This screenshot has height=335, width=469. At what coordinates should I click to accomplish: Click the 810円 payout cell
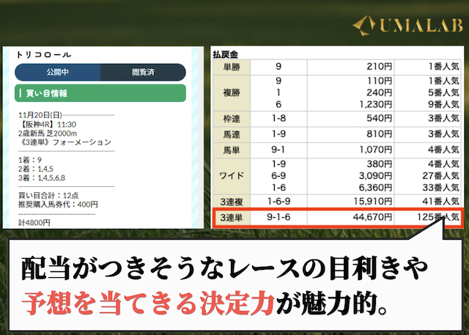(x=350, y=134)
